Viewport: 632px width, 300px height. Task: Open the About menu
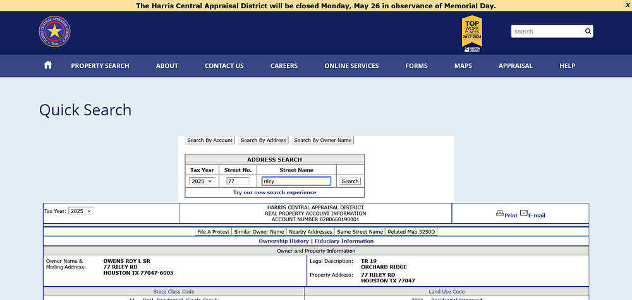coord(167,66)
